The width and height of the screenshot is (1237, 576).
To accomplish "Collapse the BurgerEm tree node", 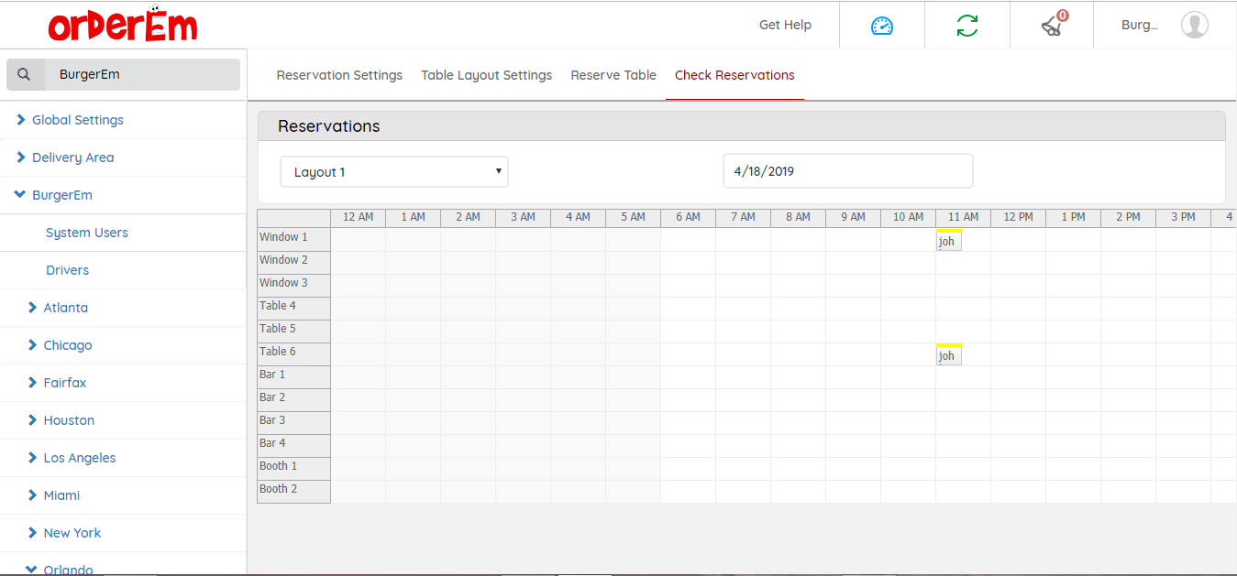I will click(x=20, y=195).
